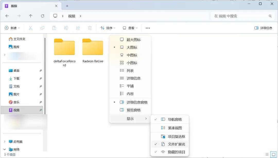
Task: Click 网络 in the sidebar
Action: click(14, 149)
